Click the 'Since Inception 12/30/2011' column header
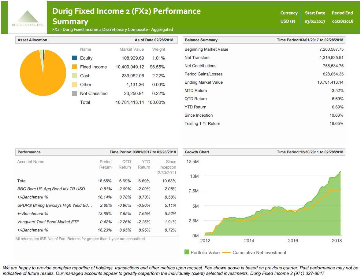 pos(166,167)
